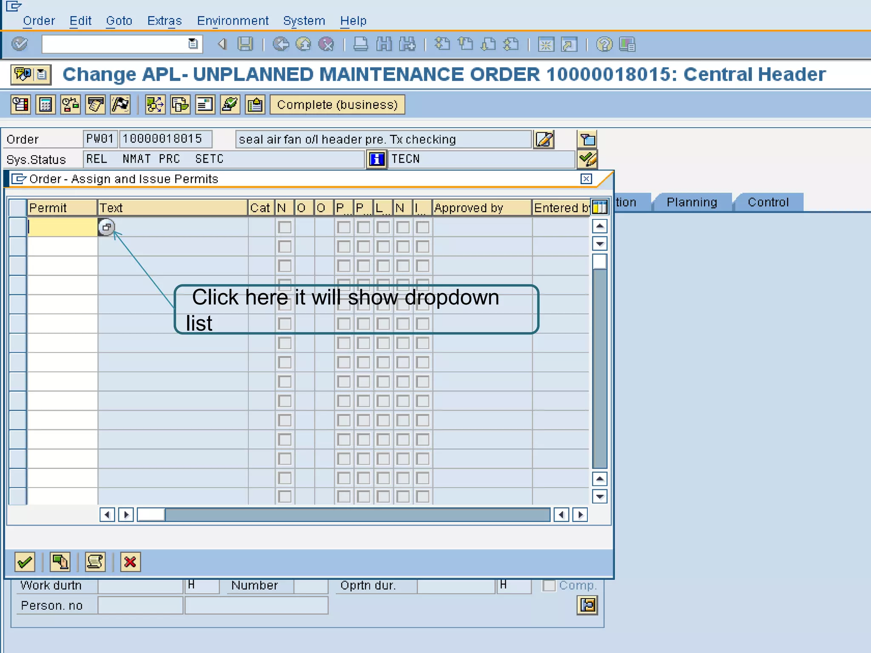Switch to the Control tab

(768, 202)
